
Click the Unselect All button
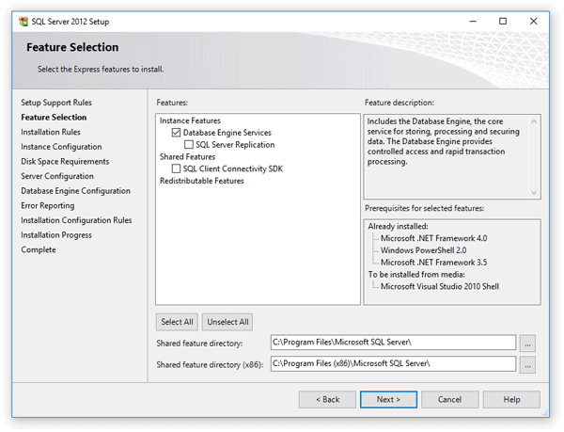click(x=227, y=322)
